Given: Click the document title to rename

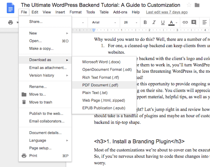Looking at the screenshot, I should pos(100,5).
